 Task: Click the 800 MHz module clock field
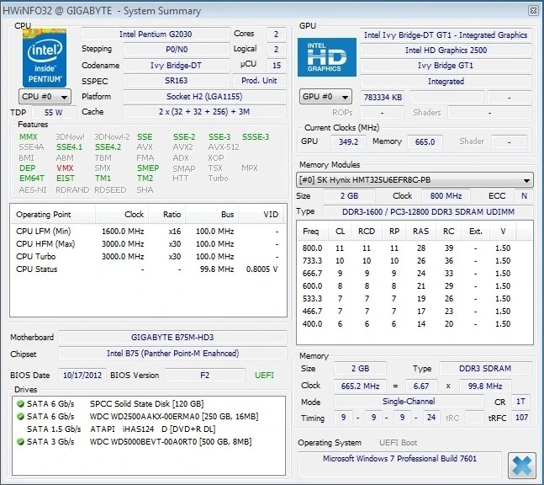pos(446,196)
